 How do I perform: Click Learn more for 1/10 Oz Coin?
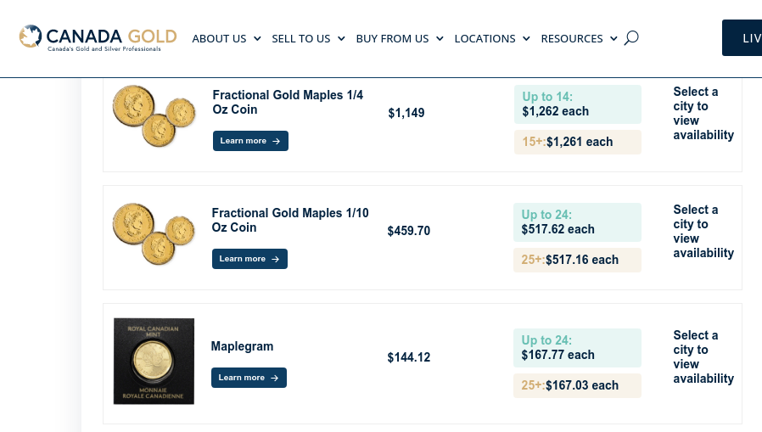[249, 259]
